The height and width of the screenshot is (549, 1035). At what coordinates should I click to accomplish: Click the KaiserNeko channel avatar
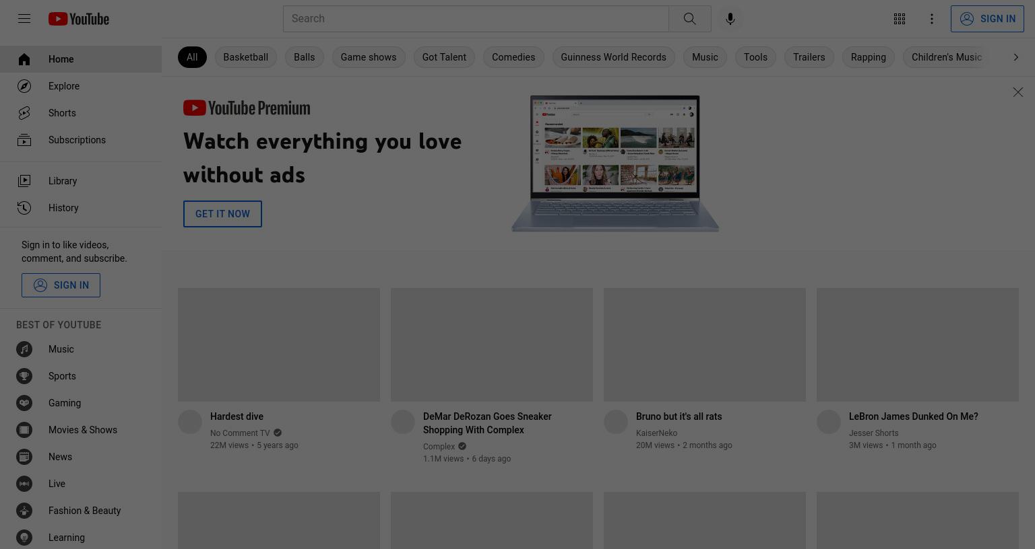point(616,422)
